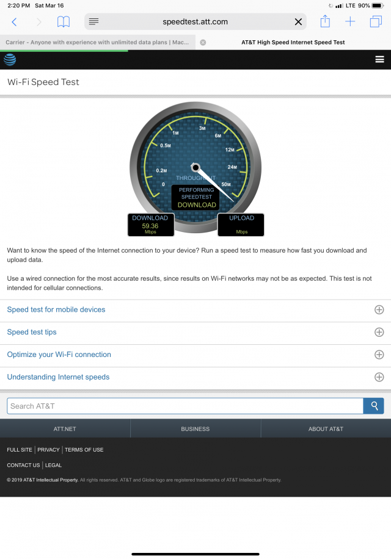Open the AT&T hamburger menu

click(379, 60)
